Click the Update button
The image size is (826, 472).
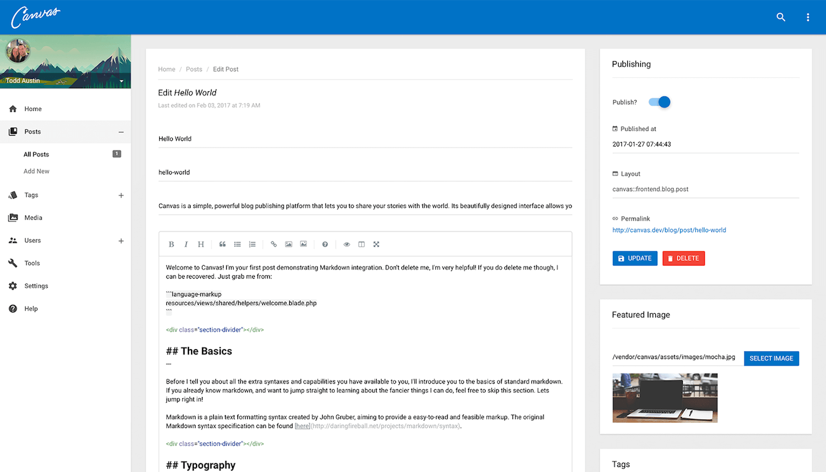[635, 258]
